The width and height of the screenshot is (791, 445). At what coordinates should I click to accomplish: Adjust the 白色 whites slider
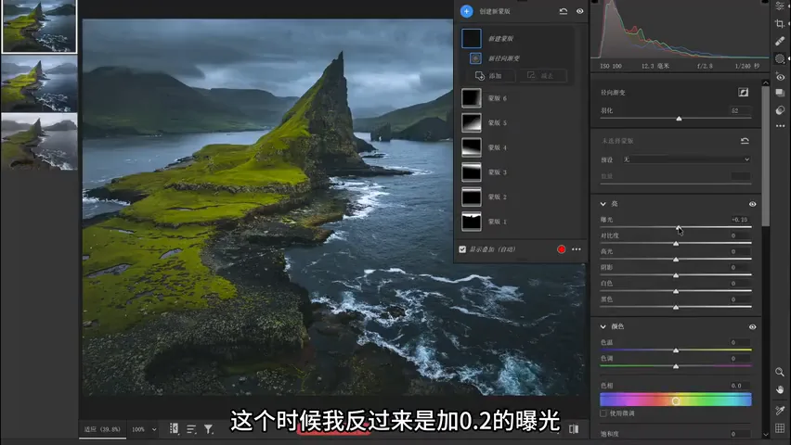[x=676, y=291]
